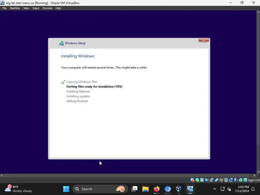Click the Right Ctrl host key label

[x=254, y=180]
